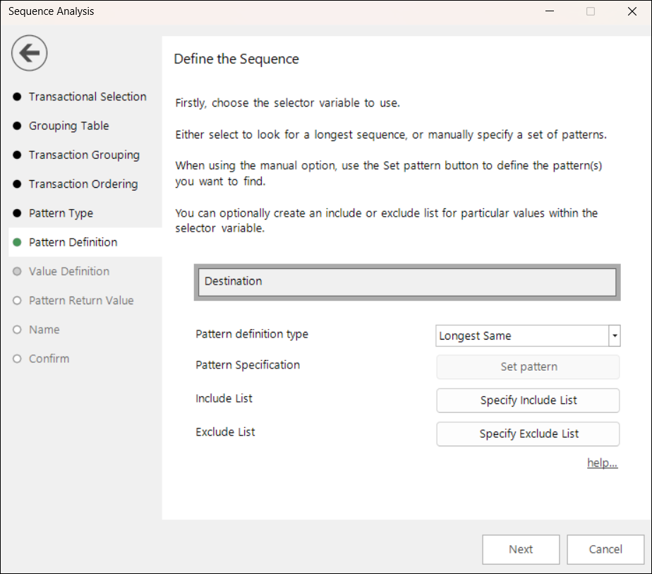
Task: Click the Set pattern button
Action: 528,367
